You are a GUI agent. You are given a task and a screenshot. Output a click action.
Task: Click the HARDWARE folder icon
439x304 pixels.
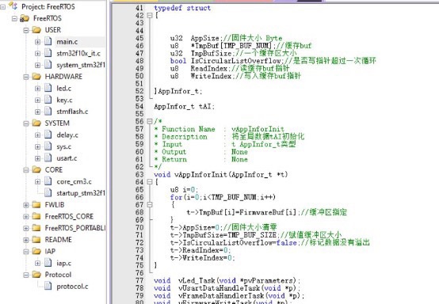(36, 76)
